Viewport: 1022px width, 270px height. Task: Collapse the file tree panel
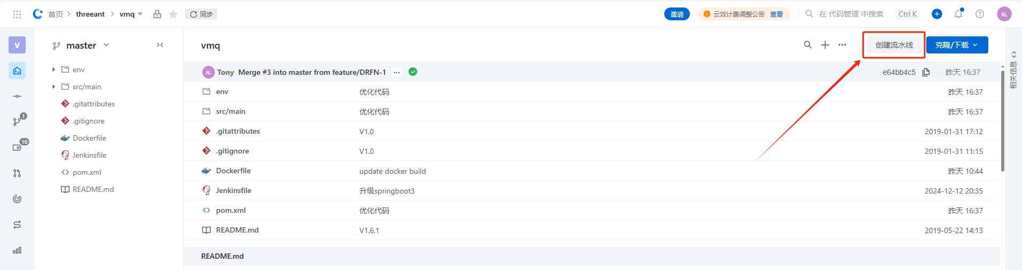160,45
